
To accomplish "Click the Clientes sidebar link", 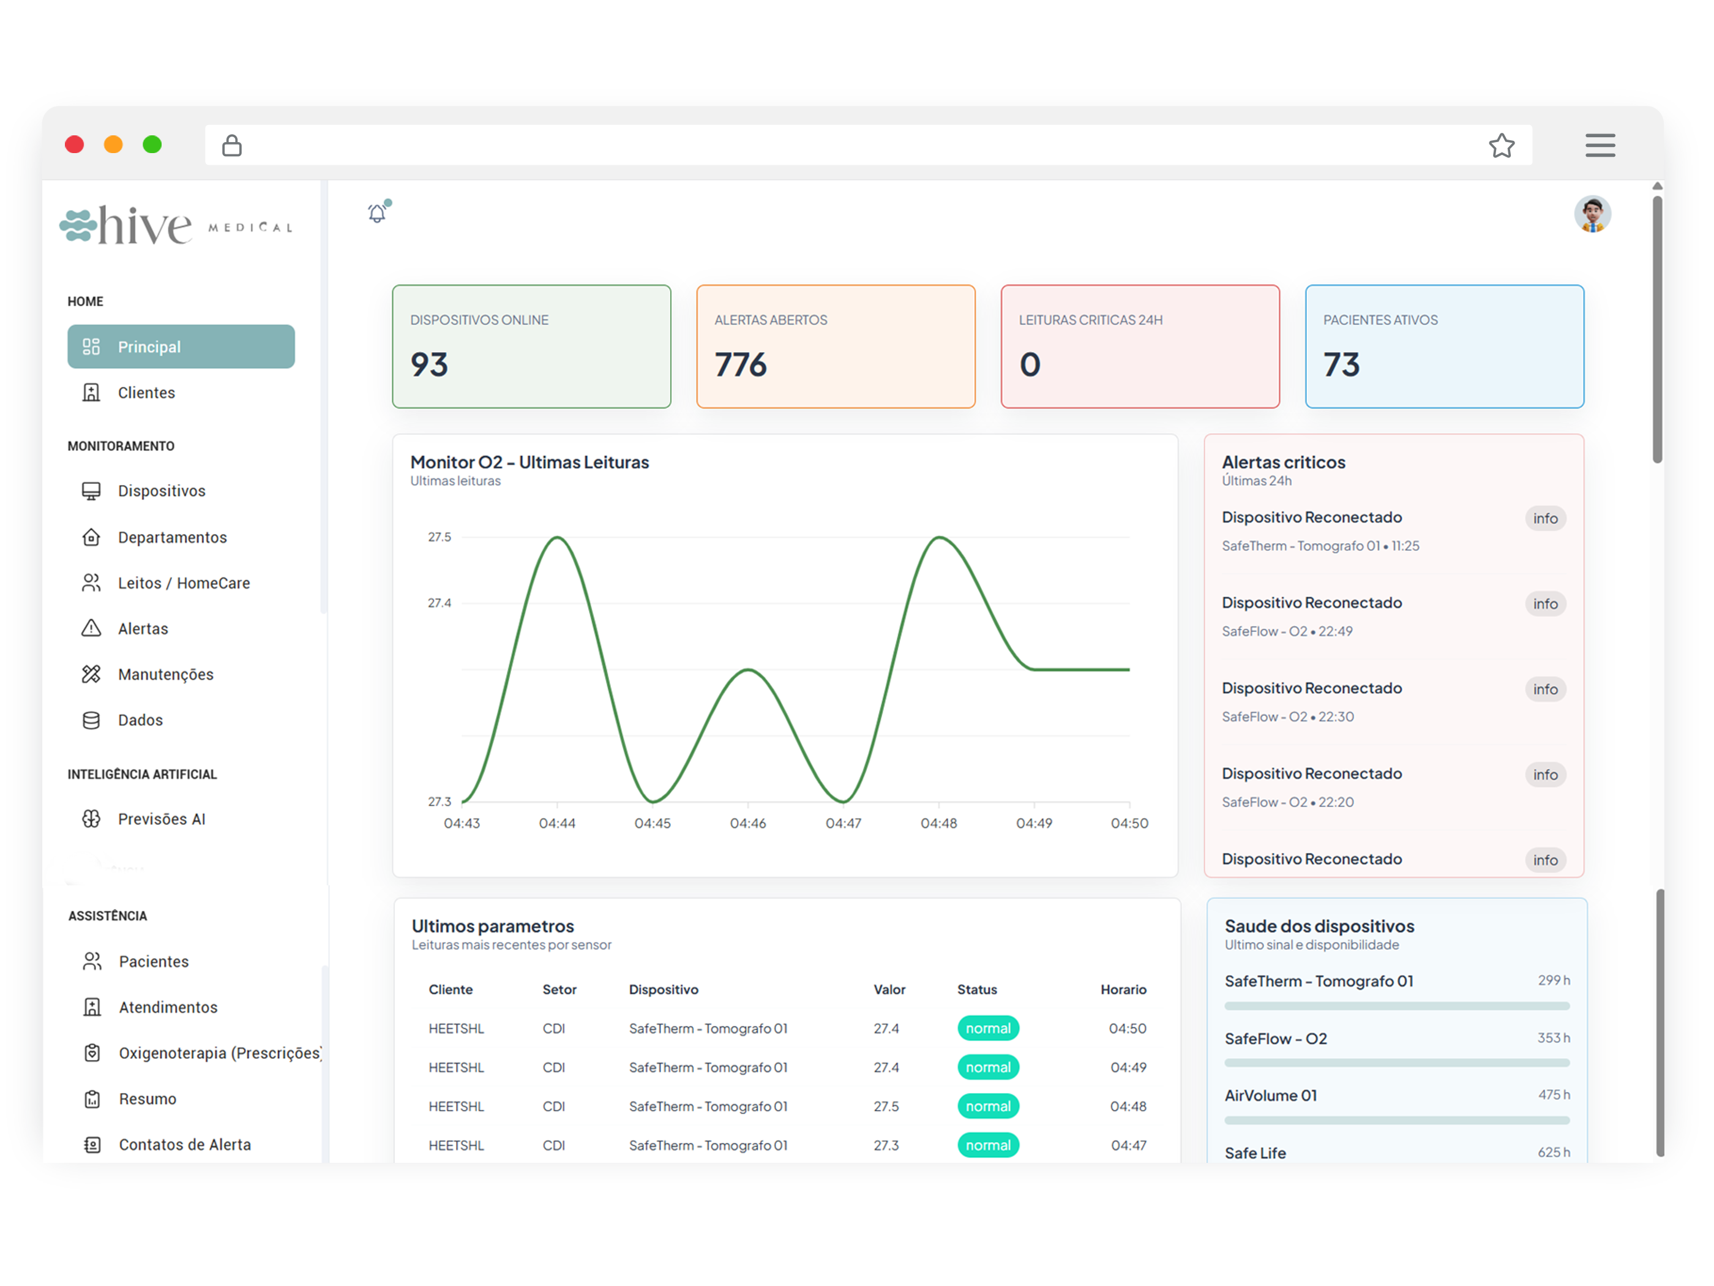I will pyautogui.click(x=146, y=393).
